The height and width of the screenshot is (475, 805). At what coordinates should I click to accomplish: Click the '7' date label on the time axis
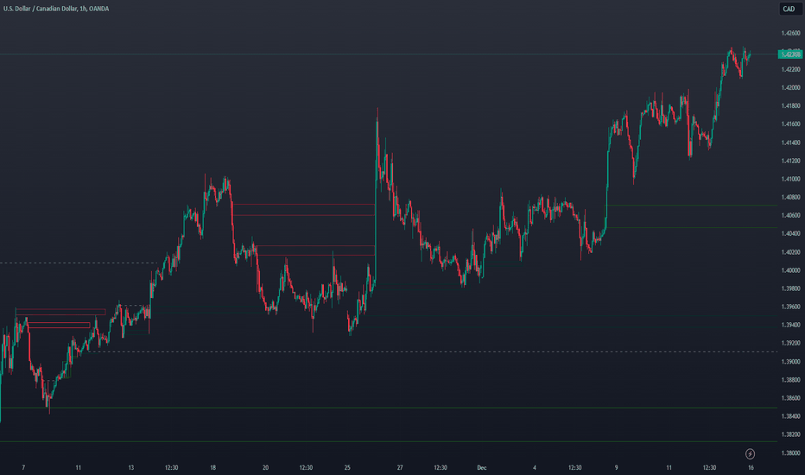pos(23,468)
